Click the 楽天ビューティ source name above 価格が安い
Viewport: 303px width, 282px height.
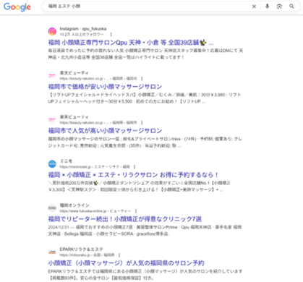74,73
